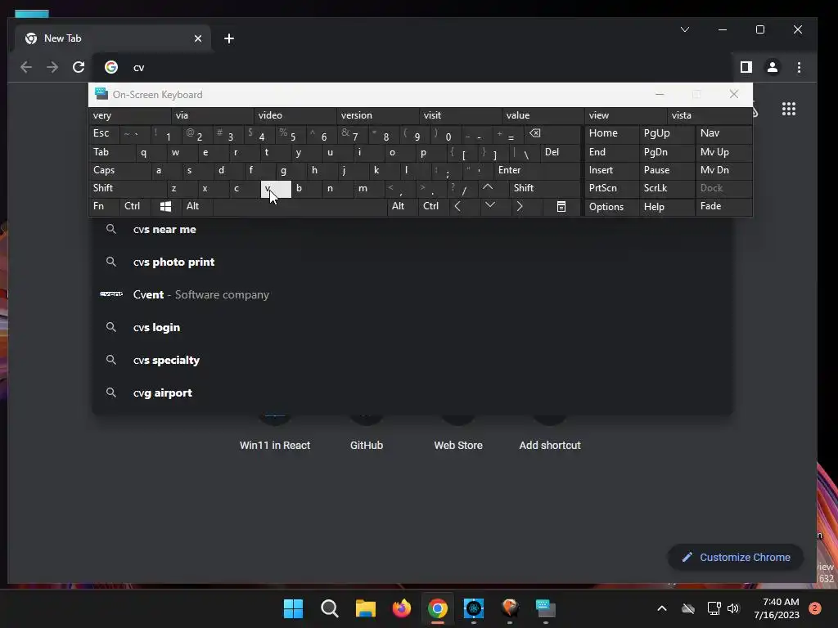Toggle the right Ctrl key

click(434, 206)
